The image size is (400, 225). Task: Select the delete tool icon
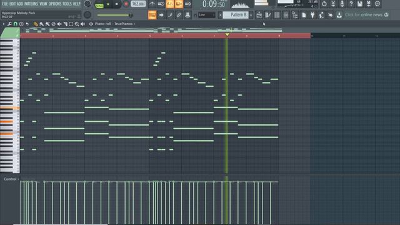(53, 24)
